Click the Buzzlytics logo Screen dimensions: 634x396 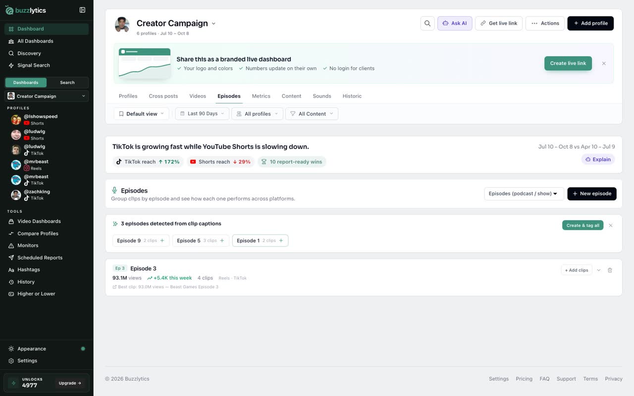click(x=26, y=10)
